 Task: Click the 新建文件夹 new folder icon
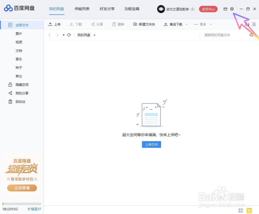(x=135, y=24)
